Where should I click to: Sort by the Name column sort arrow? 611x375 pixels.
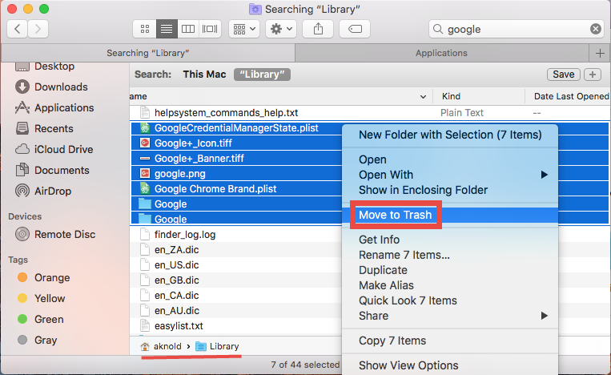[423, 97]
